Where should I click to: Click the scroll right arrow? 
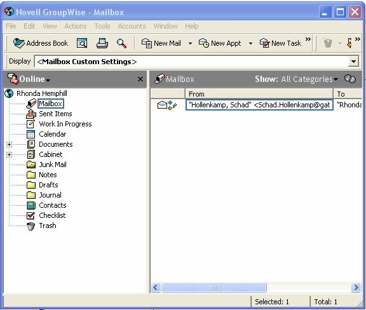coord(356,287)
